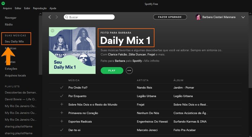Click the sidebar vertical scrollbar
The height and width of the screenshot is (137, 252).
click(40, 45)
